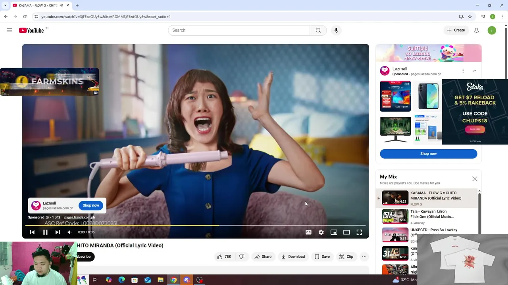This screenshot has height=285, width=508.
Task: Open the YouTube account avatar menu
Action: point(492,30)
